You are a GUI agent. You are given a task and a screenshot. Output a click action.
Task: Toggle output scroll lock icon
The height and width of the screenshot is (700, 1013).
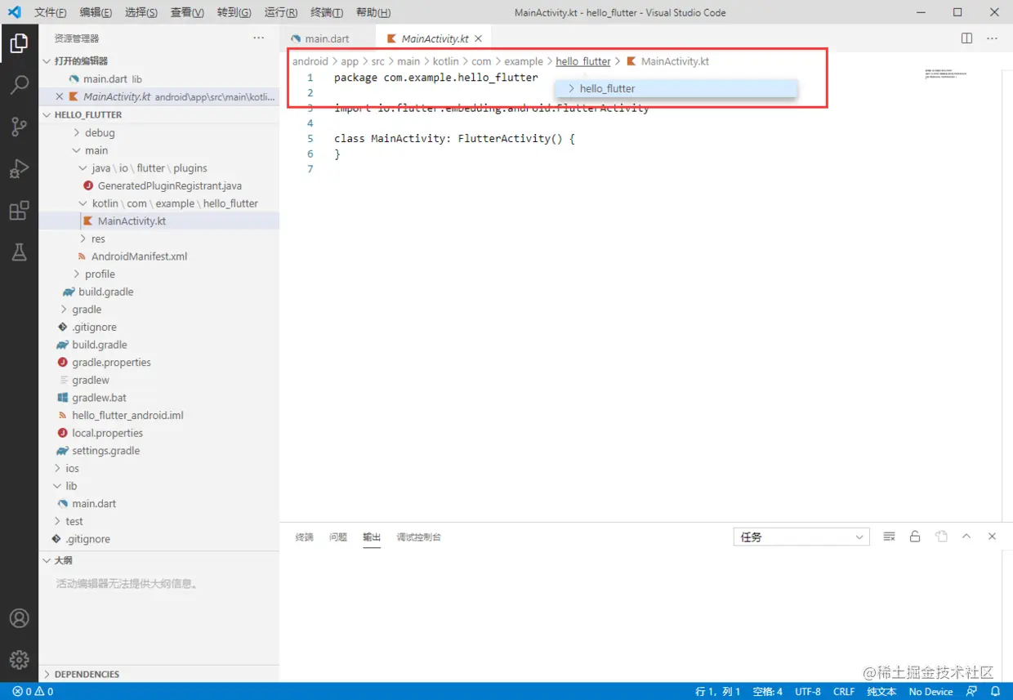point(915,537)
